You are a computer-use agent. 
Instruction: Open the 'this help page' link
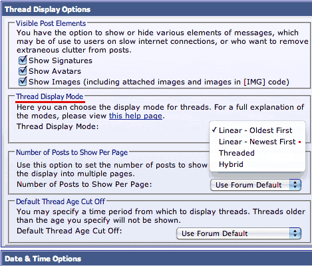(136, 116)
